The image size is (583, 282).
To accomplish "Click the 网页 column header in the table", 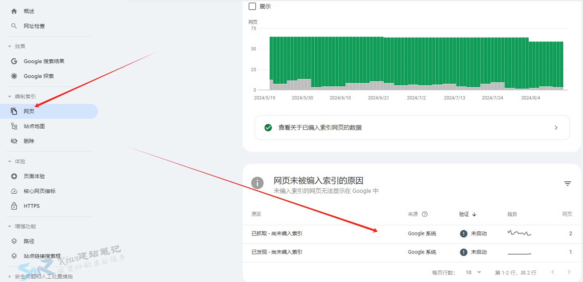I will coord(567,214).
